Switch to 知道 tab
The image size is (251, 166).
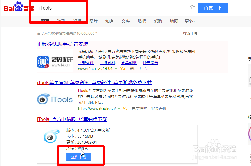(110, 21)
